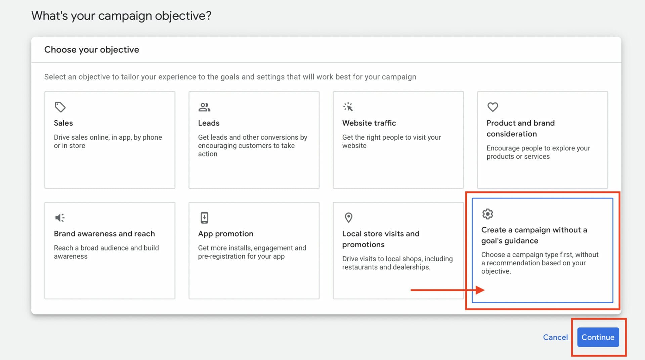Select the App promotion objective title
Image resolution: width=645 pixels, height=360 pixels.
tap(225, 234)
